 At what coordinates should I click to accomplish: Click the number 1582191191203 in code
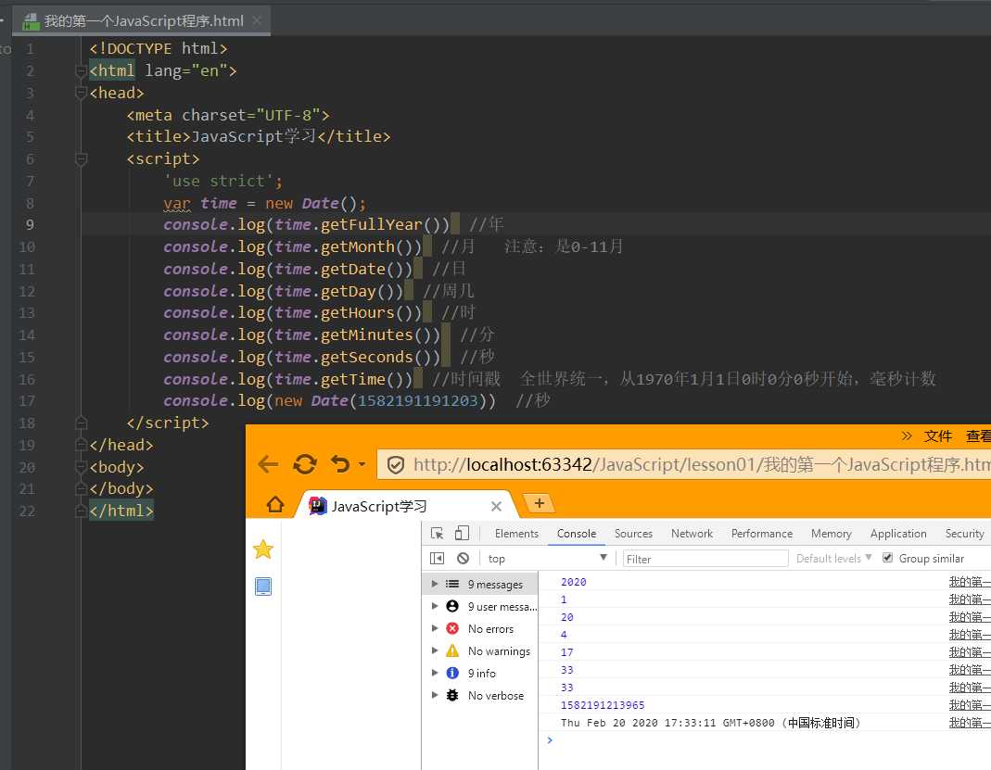[417, 401]
